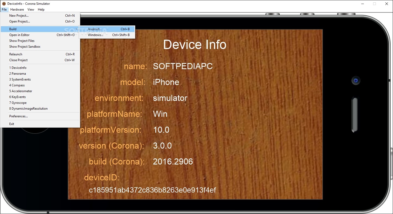The image size is (393, 214).
Task: Open Preferences from File menu
Action: pos(40,116)
